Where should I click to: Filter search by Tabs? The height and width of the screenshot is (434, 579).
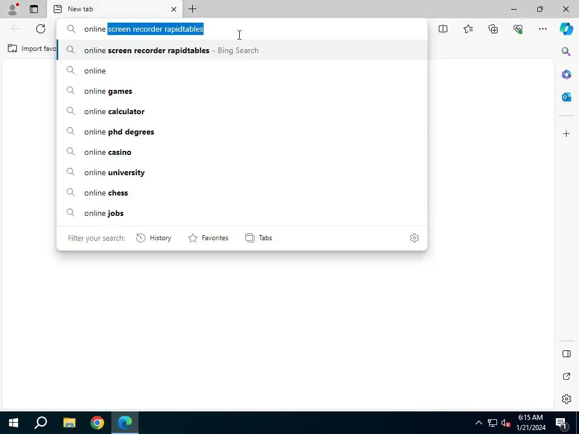coord(258,238)
